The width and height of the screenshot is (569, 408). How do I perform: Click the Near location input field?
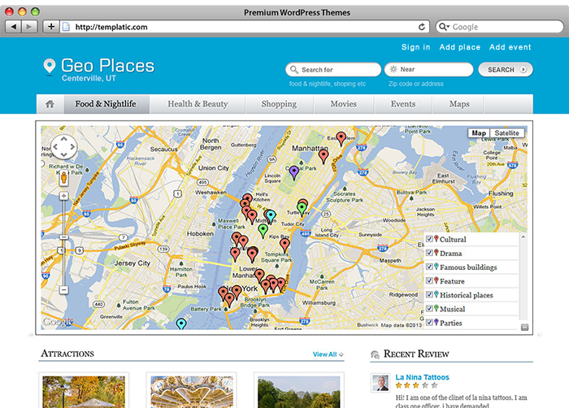click(x=429, y=69)
